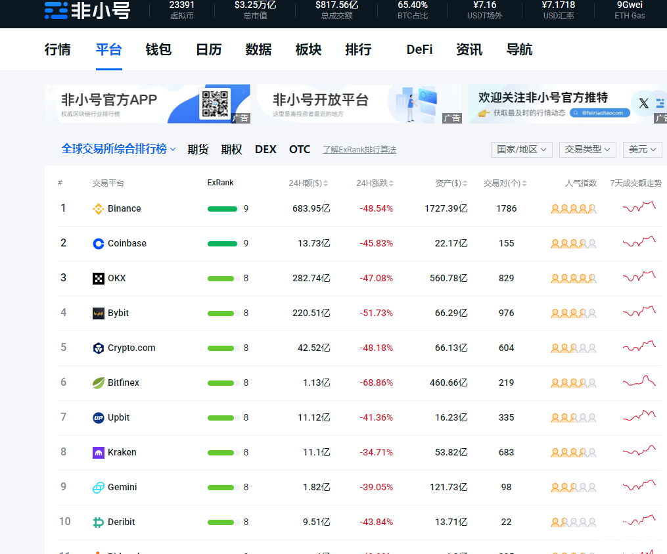Switch to the DeFi navigation tab
667x554 pixels.
click(x=419, y=50)
